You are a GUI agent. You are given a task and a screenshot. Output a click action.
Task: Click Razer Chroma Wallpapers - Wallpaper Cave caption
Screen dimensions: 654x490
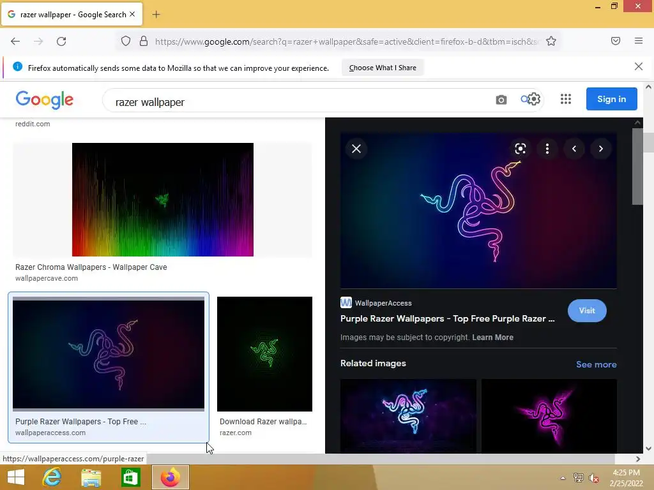[x=91, y=267]
